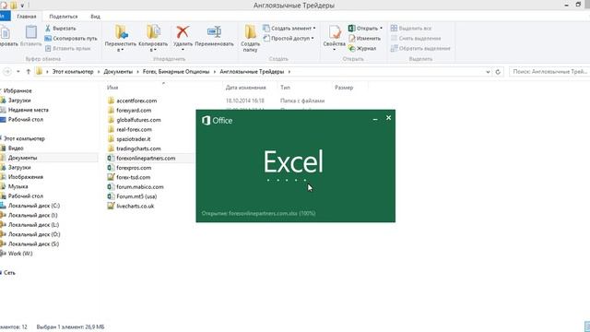Click the forex-tsd.com file icon
The width and height of the screenshot is (590, 332).
[x=111, y=177]
